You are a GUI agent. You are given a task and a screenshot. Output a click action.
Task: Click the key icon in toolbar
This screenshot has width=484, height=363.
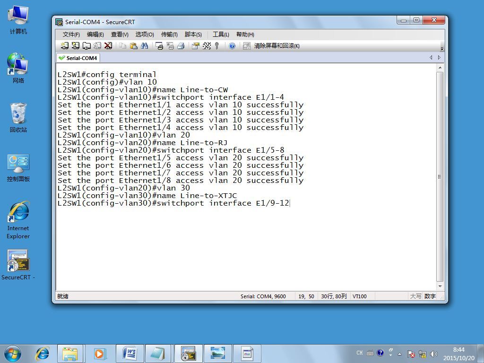(217, 46)
